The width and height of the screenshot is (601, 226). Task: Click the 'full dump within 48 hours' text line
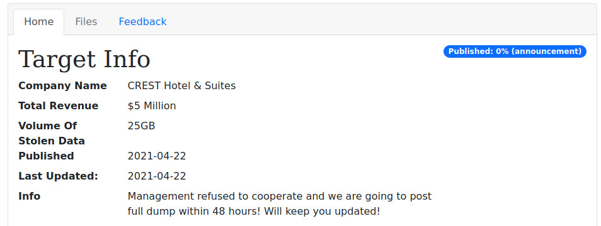point(254,211)
